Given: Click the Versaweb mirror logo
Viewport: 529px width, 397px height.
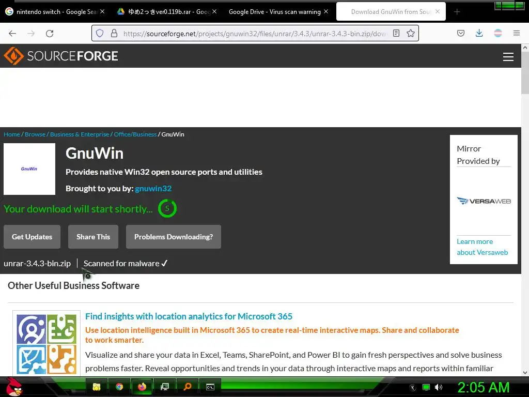Looking at the screenshot, I should [x=484, y=201].
